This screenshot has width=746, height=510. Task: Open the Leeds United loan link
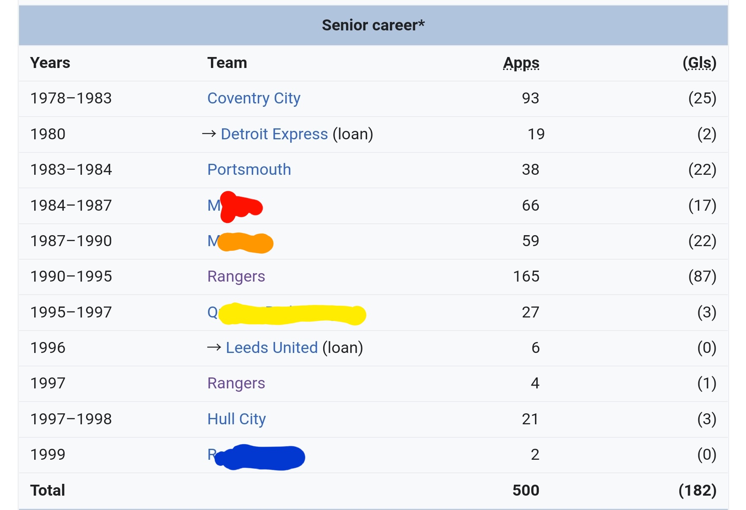pos(272,347)
